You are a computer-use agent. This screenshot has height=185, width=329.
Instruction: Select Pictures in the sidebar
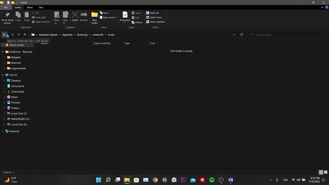(15, 102)
